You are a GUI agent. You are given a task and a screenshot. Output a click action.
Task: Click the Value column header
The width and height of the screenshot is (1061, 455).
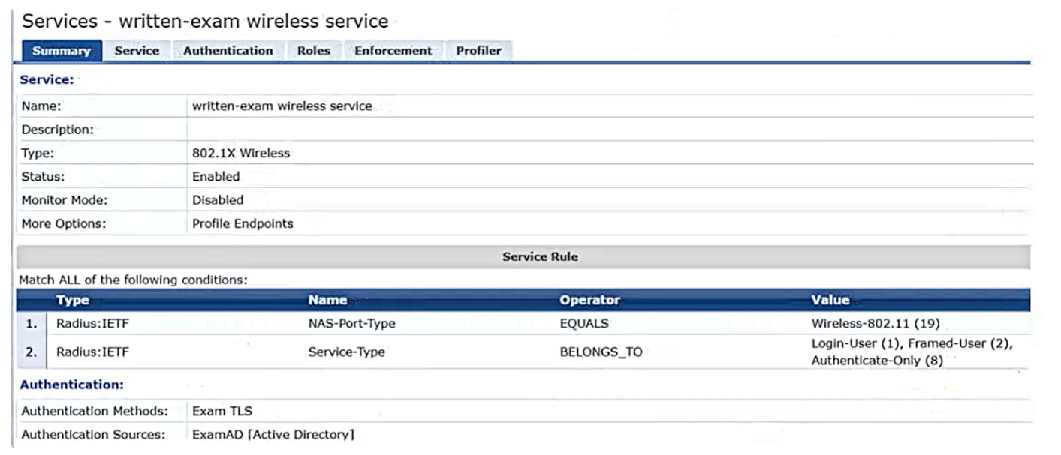pyautogui.click(x=830, y=300)
